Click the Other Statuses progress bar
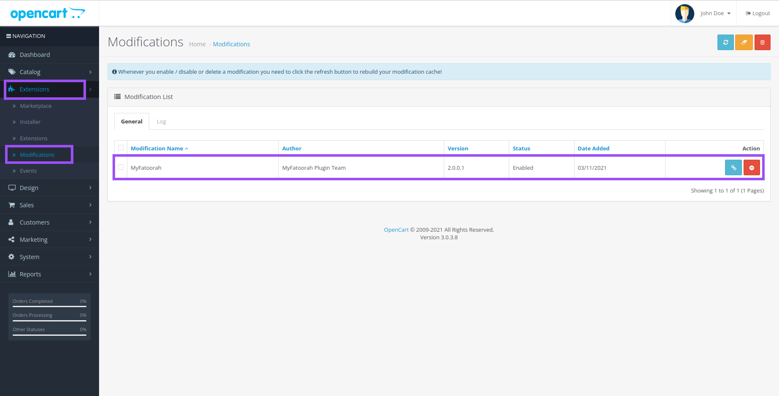779x396 pixels. (x=49, y=335)
